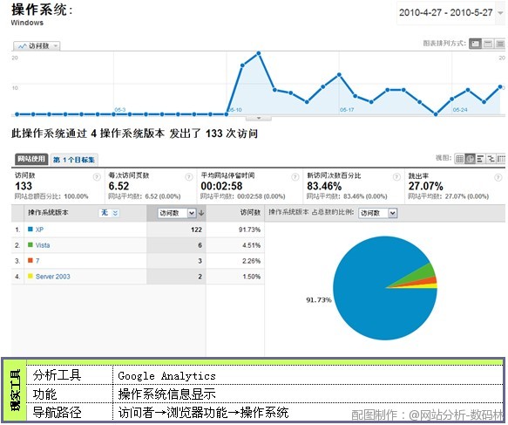Open the date range 2010-4-27 - 2010-5-27 dropdown
The width and height of the screenshot is (508, 425).
450,13
